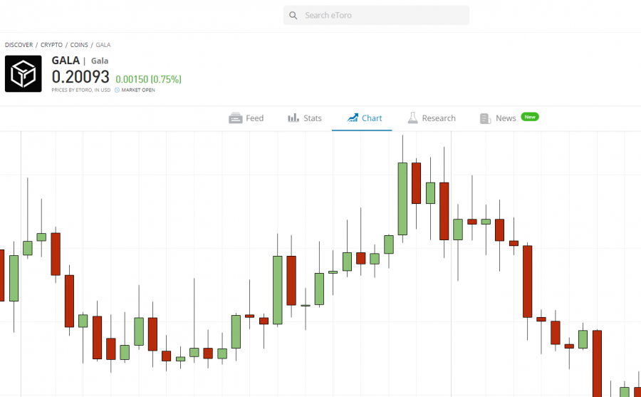Screen dimensions: 641x397
Task: Click the GALA cube logo
Action: pos(24,73)
